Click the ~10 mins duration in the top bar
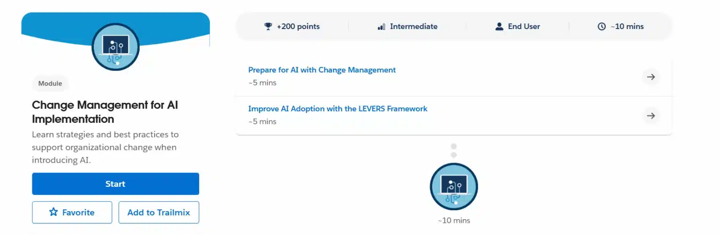Viewport: 720px width, 235px height. click(x=627, y=27)
